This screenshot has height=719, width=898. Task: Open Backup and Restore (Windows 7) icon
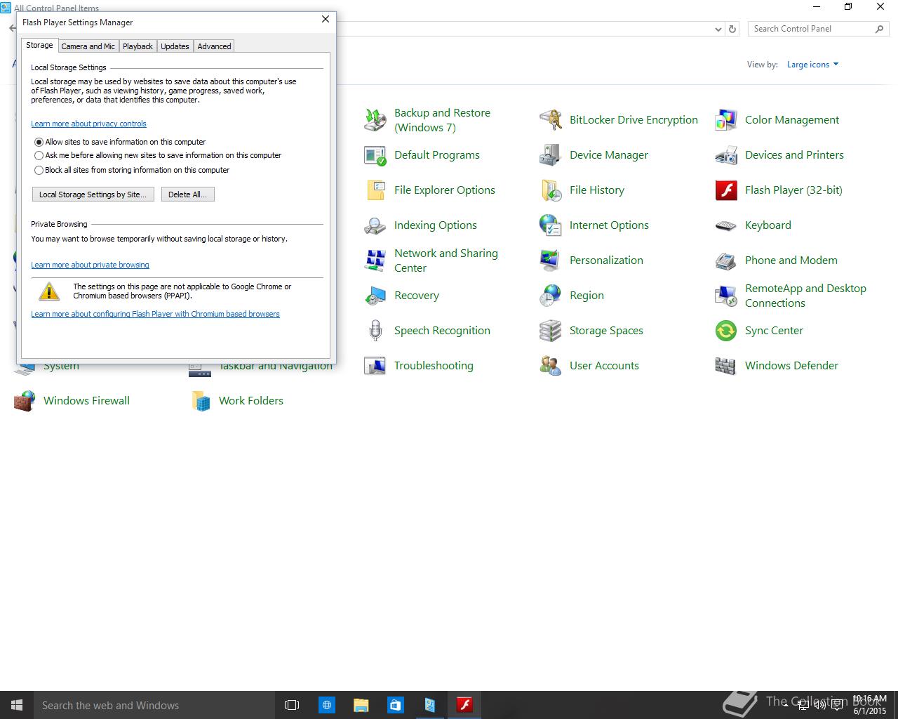(x=375, y=120)
